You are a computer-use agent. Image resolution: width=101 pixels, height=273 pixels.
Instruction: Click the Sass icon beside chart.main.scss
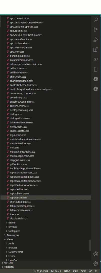coord(8,77)
